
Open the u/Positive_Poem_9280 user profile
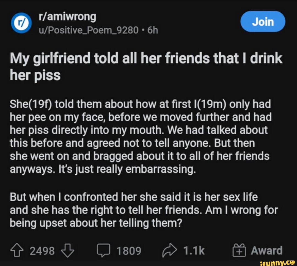point(89,30)
